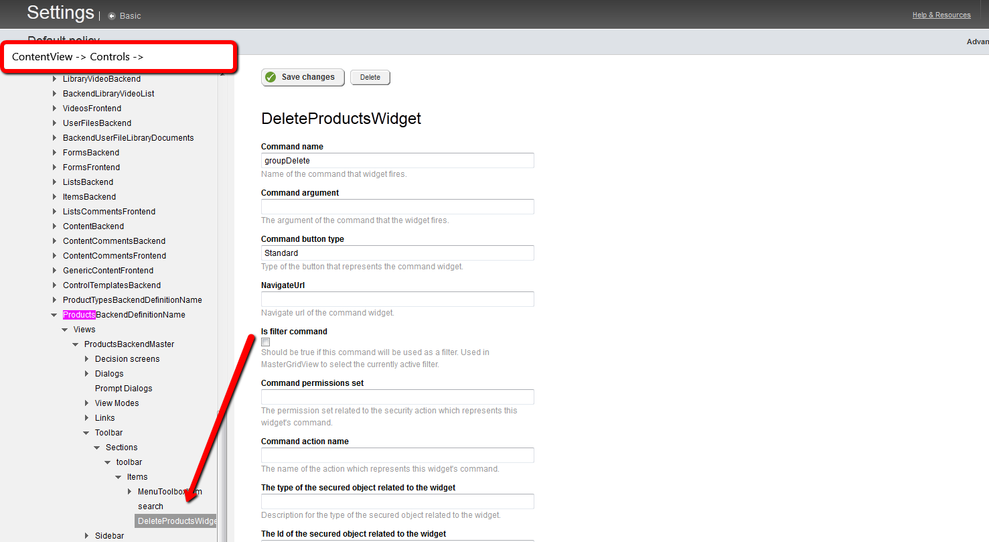Expand the View Modes node arrow
Viewport: 989px width, 542px height.
click(x=87, y=403)
